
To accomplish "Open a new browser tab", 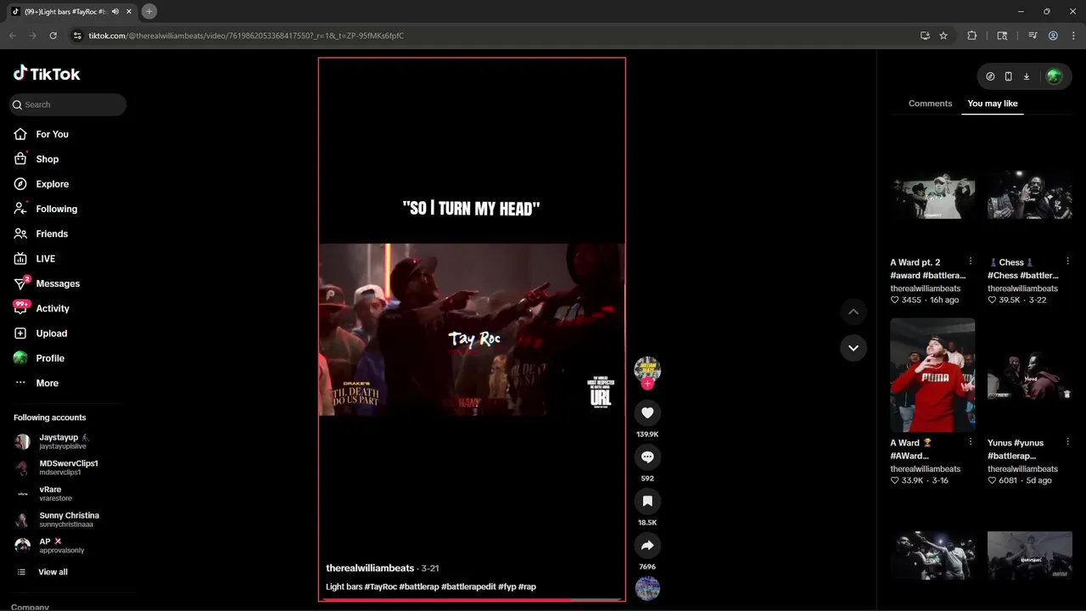I will click(x=149, y=11).
